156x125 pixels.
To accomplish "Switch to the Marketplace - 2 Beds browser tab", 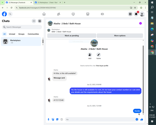I will click(48, 2).
